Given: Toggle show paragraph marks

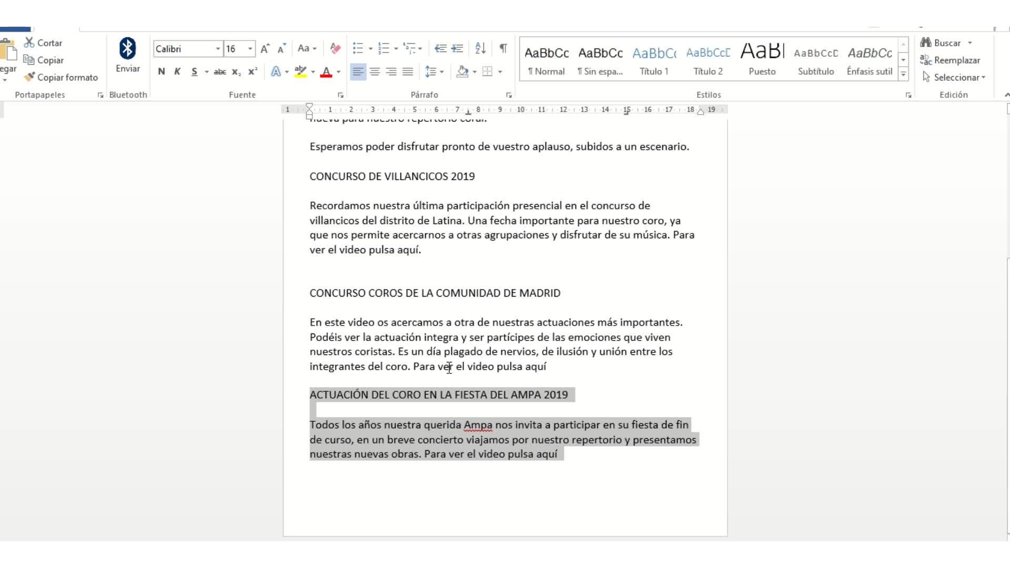Looking at the screenshot, I should [503, 48].
